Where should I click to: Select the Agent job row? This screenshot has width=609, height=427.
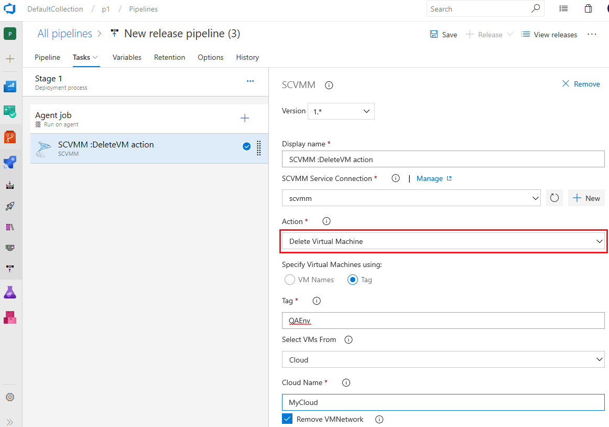pos(149,119)
